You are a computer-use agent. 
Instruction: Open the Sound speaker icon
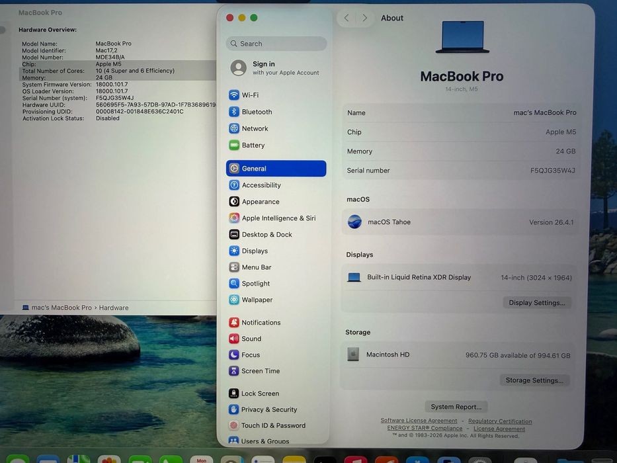[233, 339]
